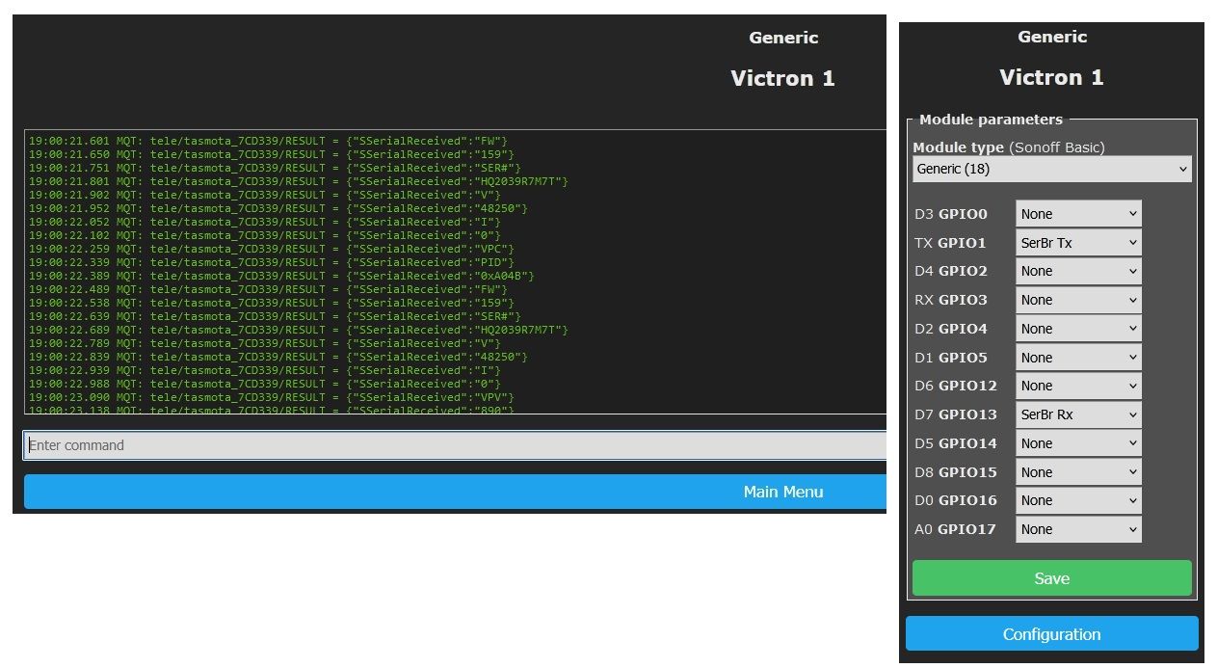1217x668 pixels.
Task: Open the D2 GPIO4 dropdown
Action: (1078, 329)
